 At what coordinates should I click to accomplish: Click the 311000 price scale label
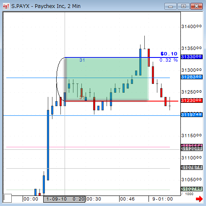pos(191,158)
